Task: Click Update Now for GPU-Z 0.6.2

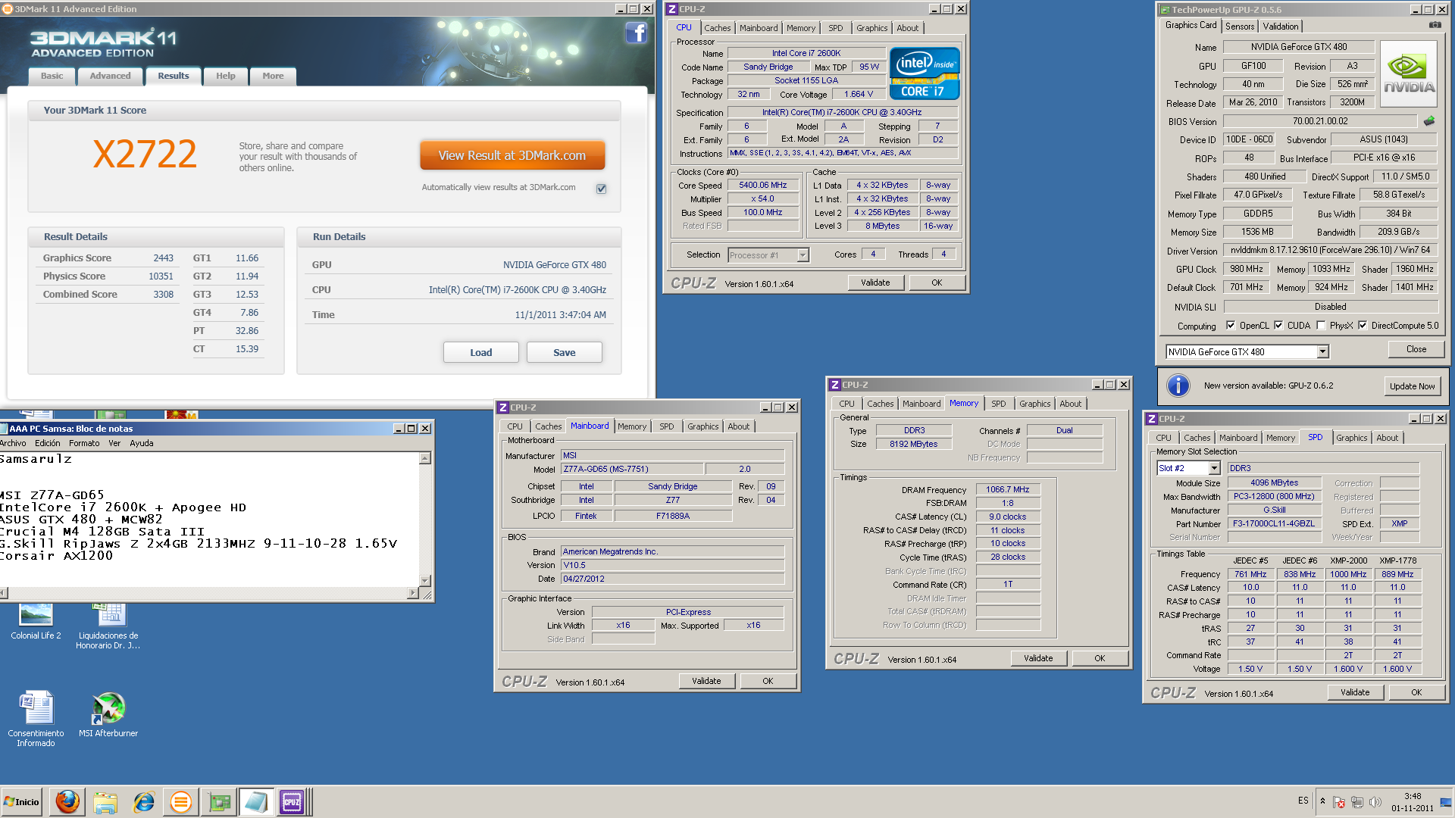Action: (x=1412, y=386)
